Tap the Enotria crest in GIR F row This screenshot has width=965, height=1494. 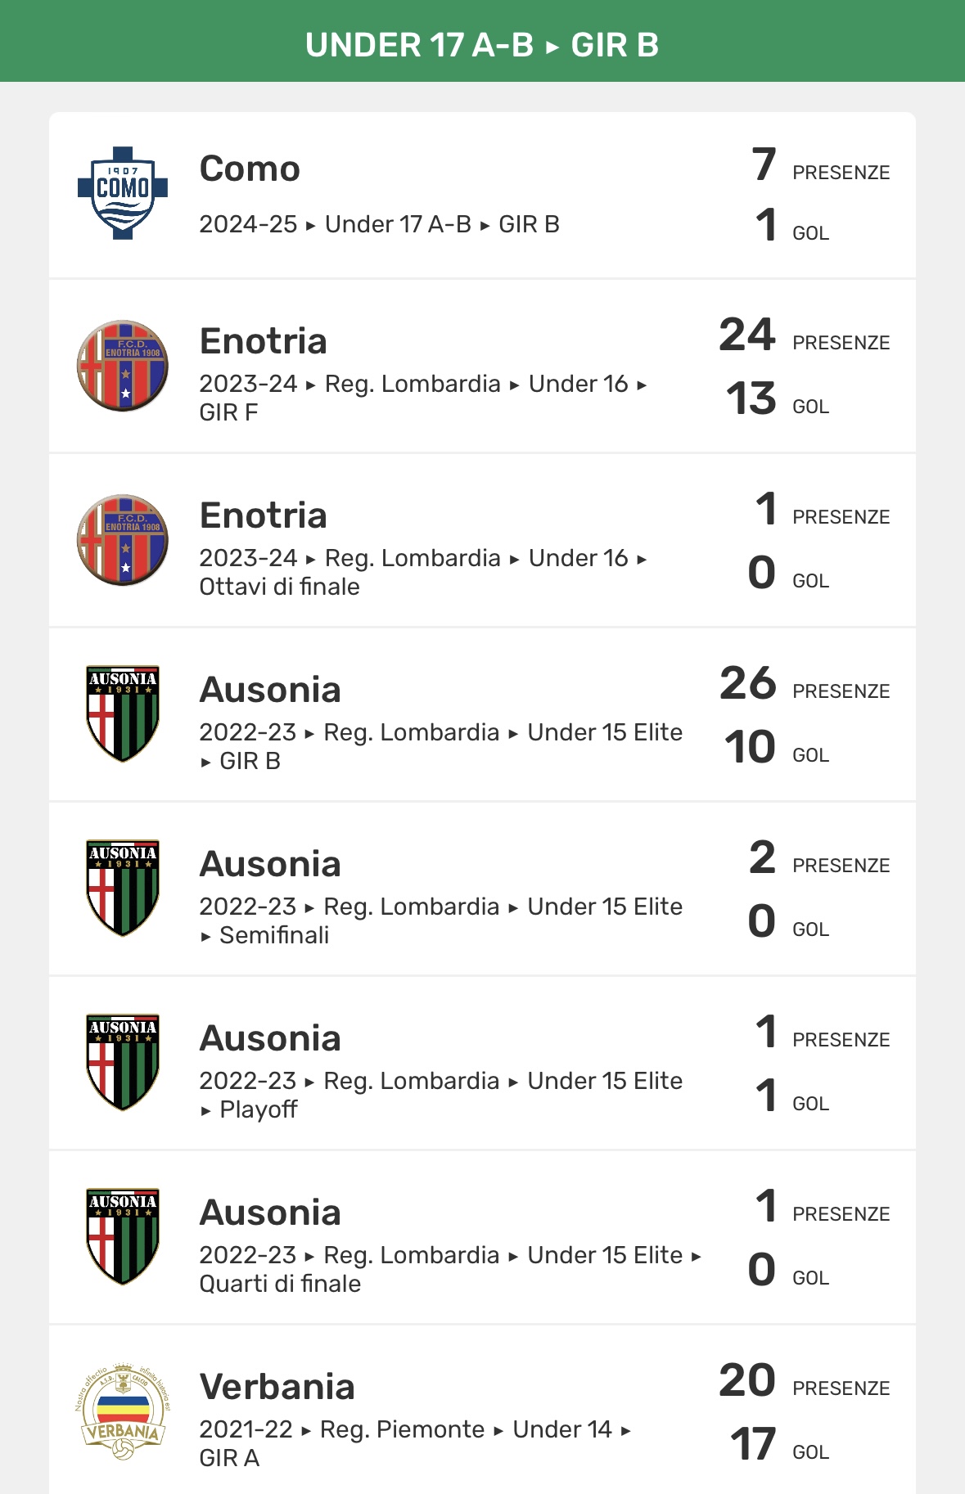point(123,366)
